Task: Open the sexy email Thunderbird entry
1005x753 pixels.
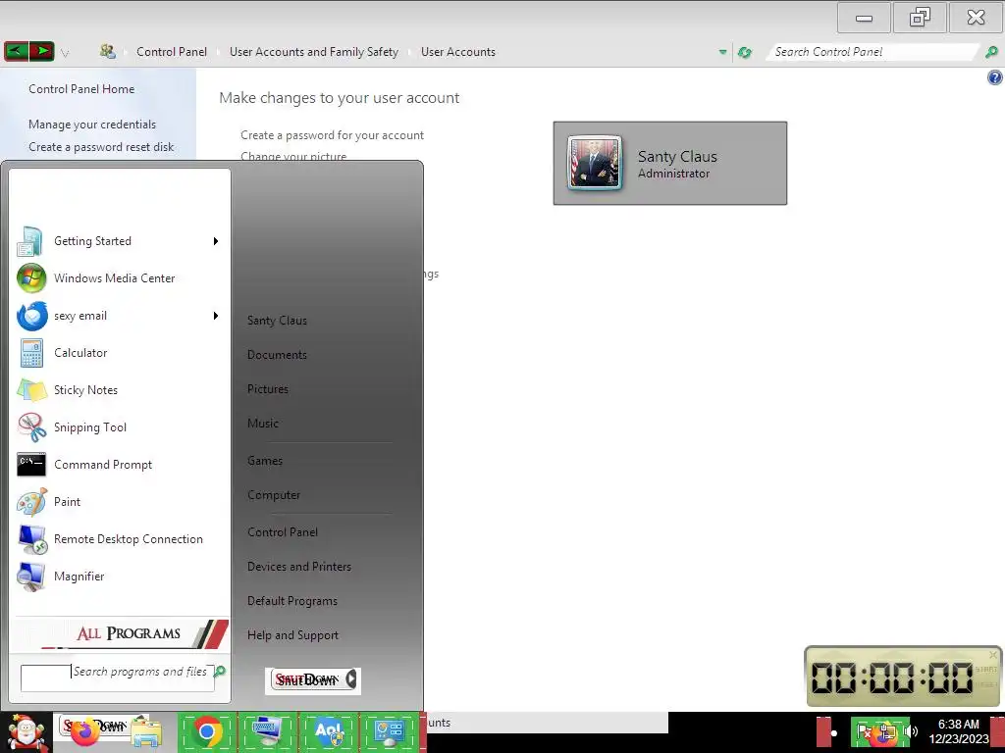Action: point(119,316)
